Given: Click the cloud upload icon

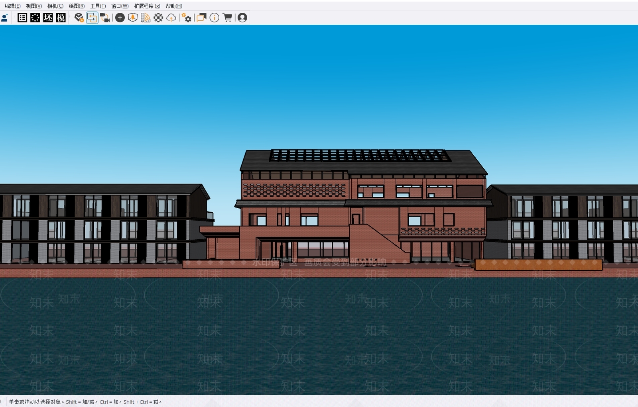Looking at the screenshot, I should 171,18.
